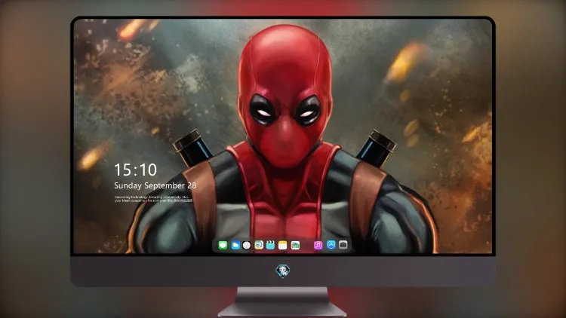Launch the teal clapperboard video app

point(270,245)
